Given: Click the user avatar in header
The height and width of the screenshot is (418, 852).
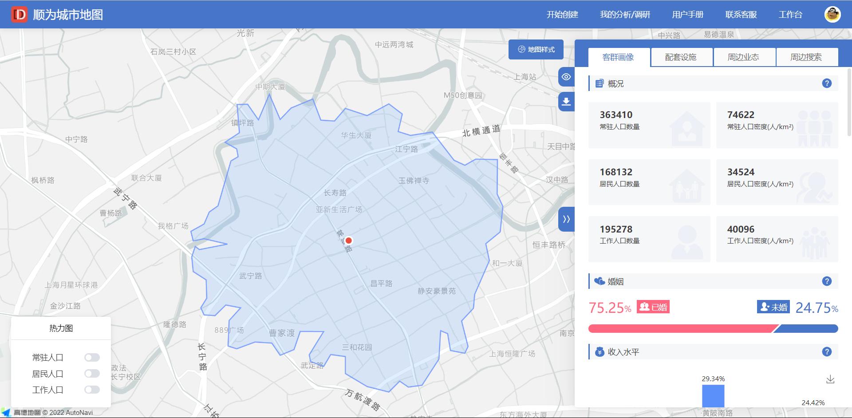Looking at the screenshot, I should (x=832, y=14).
